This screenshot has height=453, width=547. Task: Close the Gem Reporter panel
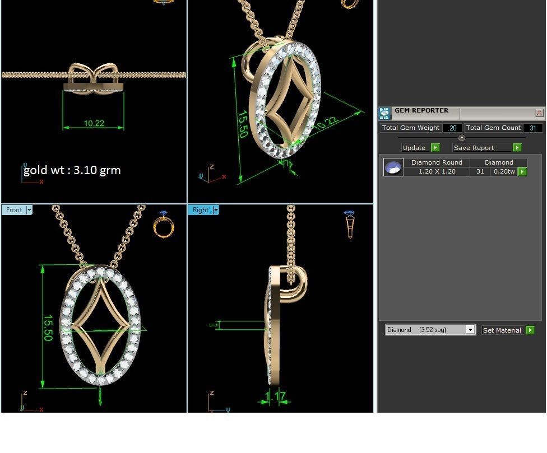click(x=539, y=113)
